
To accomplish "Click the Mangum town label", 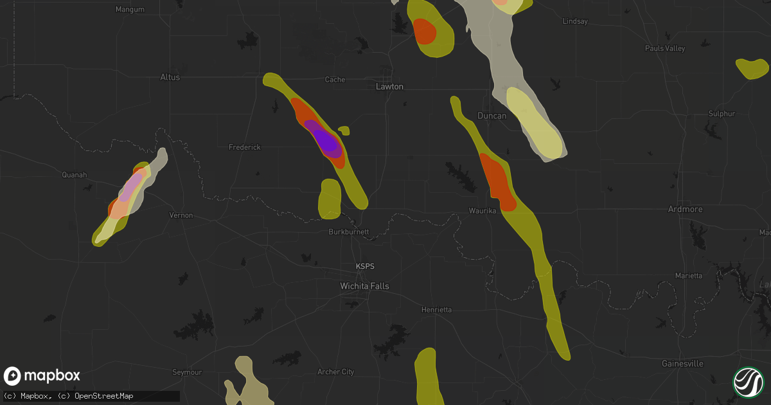I will (130, 10).
